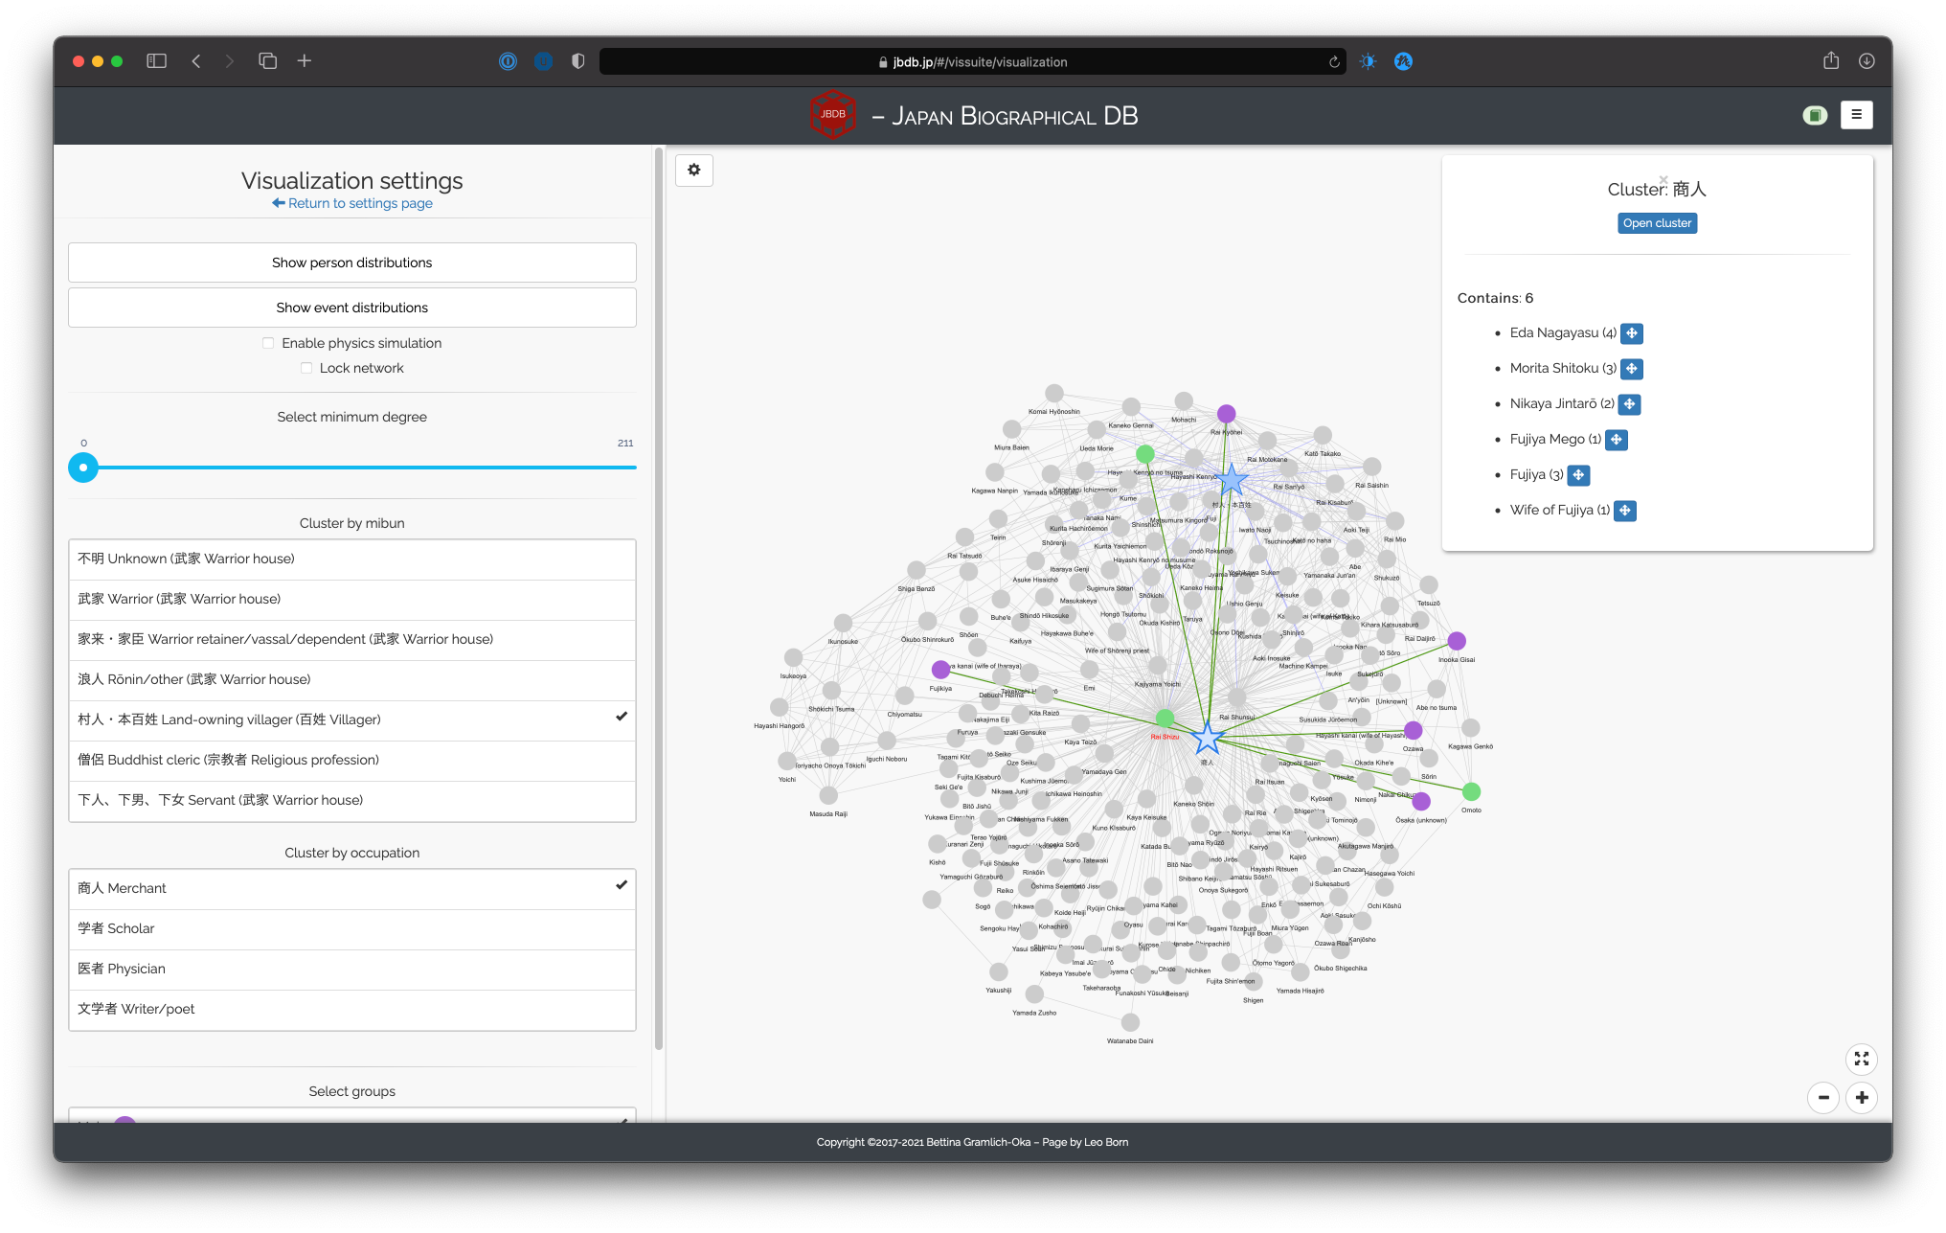Click the Watanabe Daini node
This screenshot has width=1946, height=1233.
[1130, 1023]
